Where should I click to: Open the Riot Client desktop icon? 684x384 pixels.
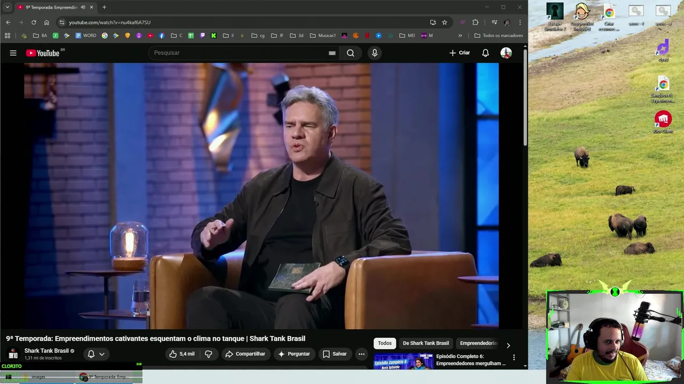(663, 122)
